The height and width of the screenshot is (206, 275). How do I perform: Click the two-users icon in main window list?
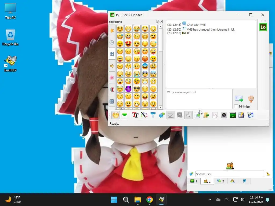(230, 165)
